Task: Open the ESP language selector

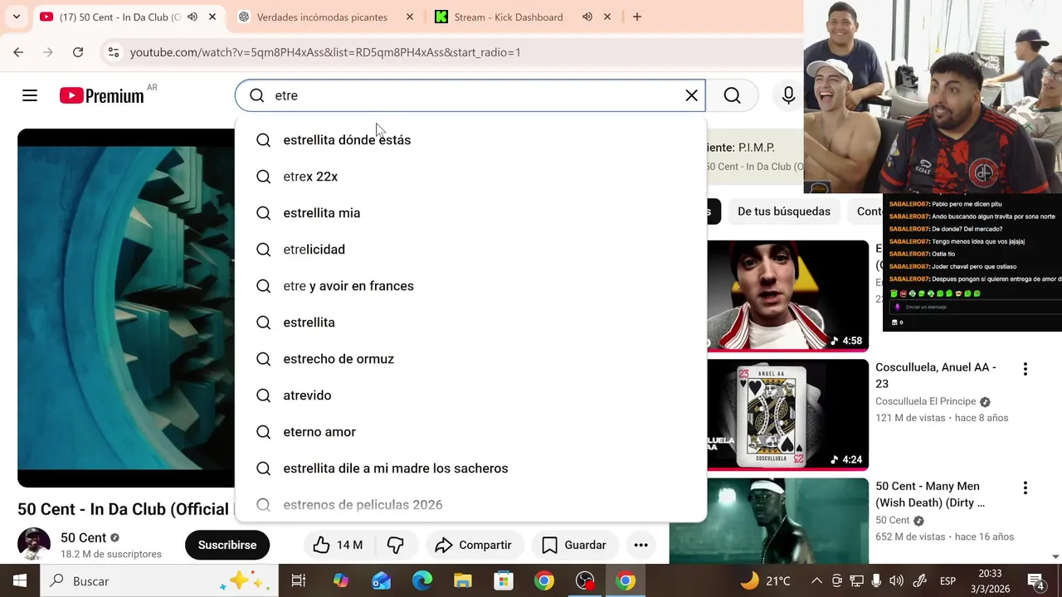Action: click(948, 581)
